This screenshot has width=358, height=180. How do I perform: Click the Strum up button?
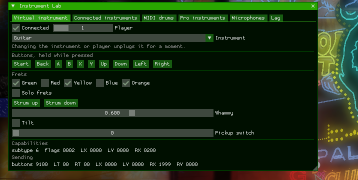click(x=26, y=103)
